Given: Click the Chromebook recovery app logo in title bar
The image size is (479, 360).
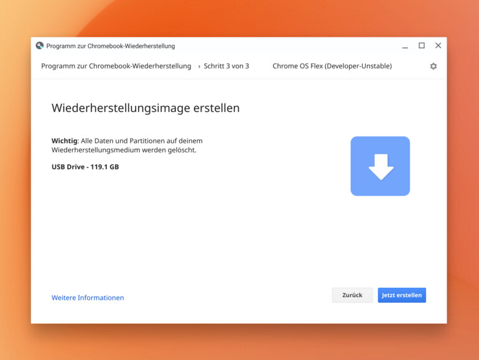Looking at the screenshot, I should pos(40,45).
